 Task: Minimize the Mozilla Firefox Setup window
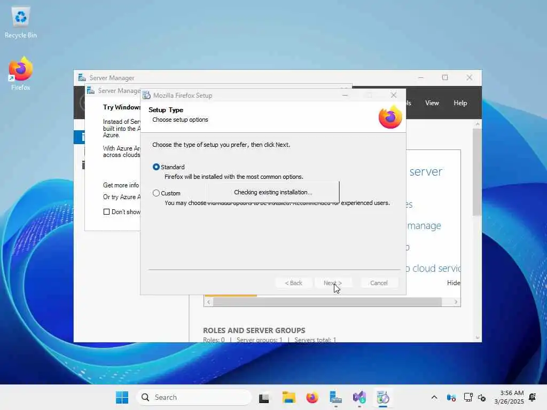[345, 95]
